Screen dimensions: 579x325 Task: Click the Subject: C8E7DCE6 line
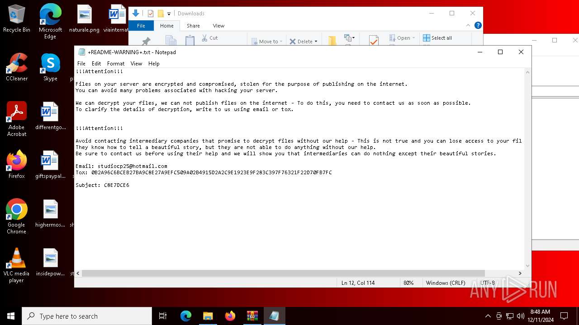pyautogui.click(x=102, y=185)
